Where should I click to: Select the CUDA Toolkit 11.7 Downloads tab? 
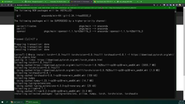click(x=81, y=2)
